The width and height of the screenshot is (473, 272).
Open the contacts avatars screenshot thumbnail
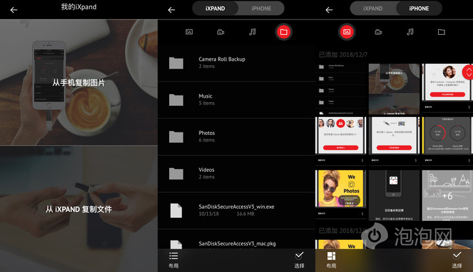(x=341, y=141)
